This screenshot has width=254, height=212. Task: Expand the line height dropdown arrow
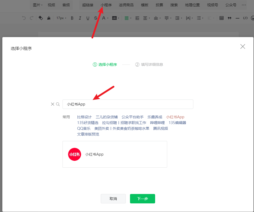(x=182, y=18)
